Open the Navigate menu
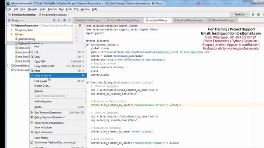The width and height of the screenshot is (264, 148). click(x=33, y=9)
